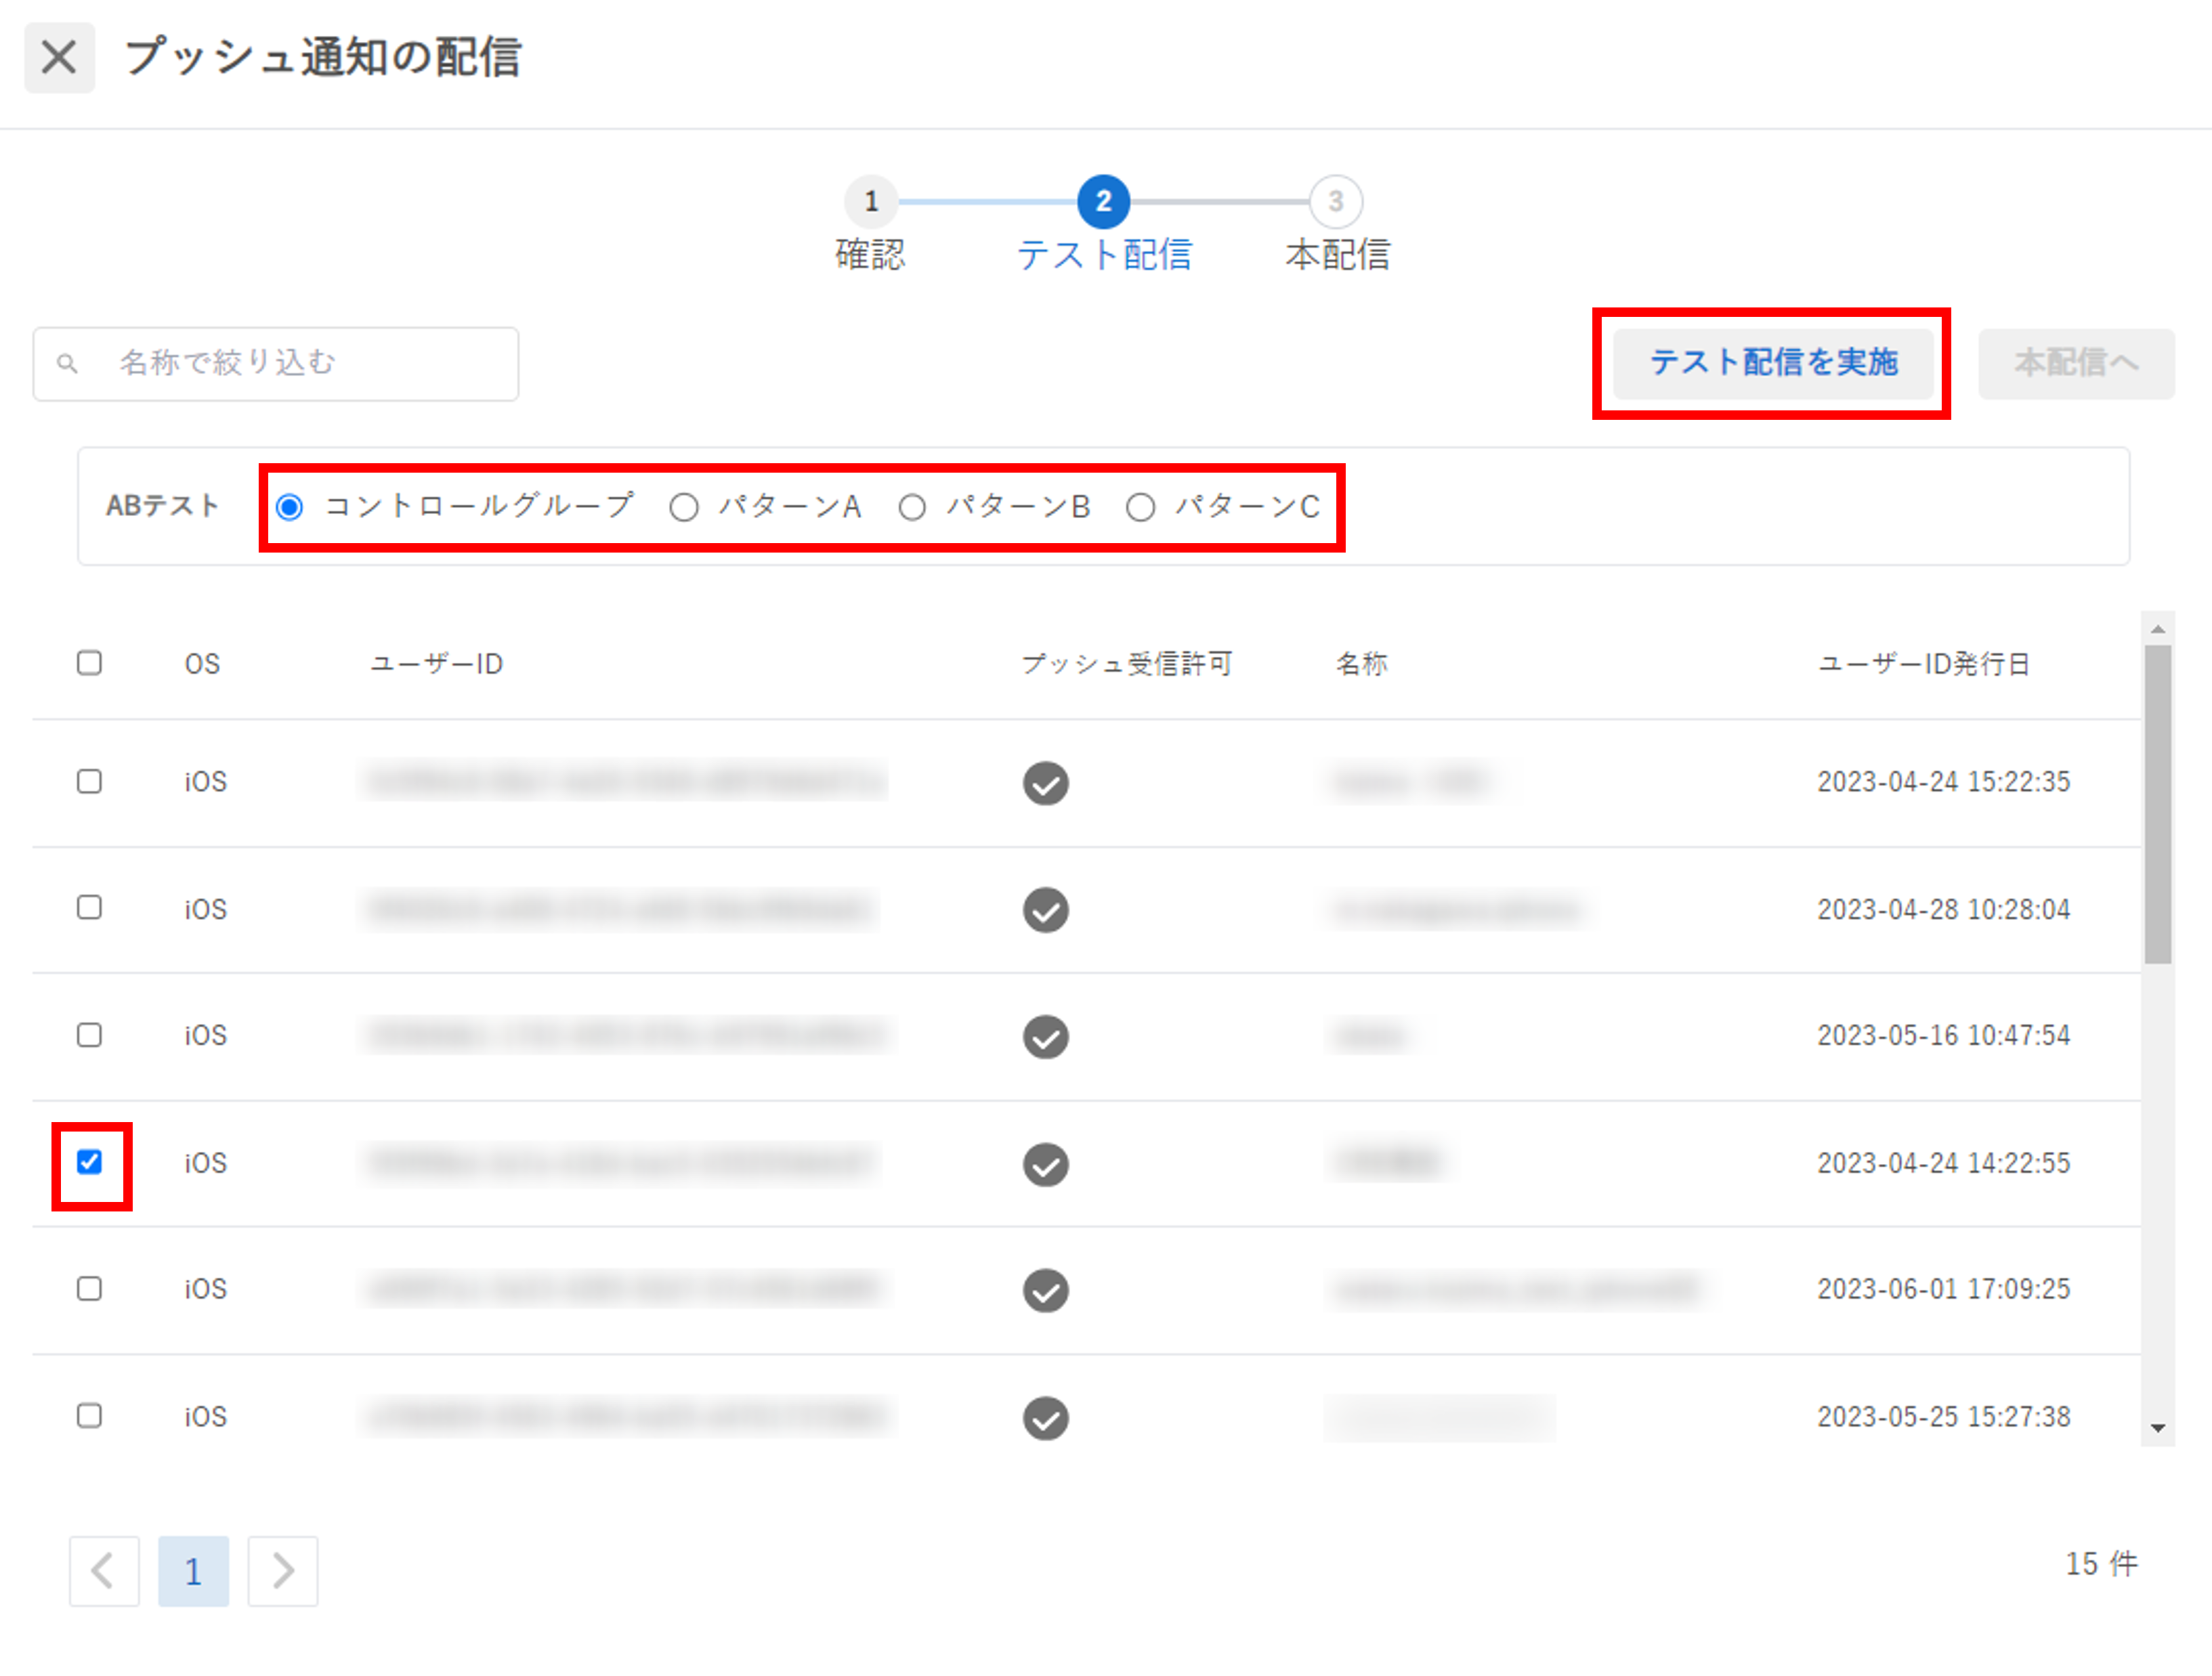This screenshot has height=1676, width=2212.
Task: Click the search magnifier icon
Action: [x=67, y=364]
